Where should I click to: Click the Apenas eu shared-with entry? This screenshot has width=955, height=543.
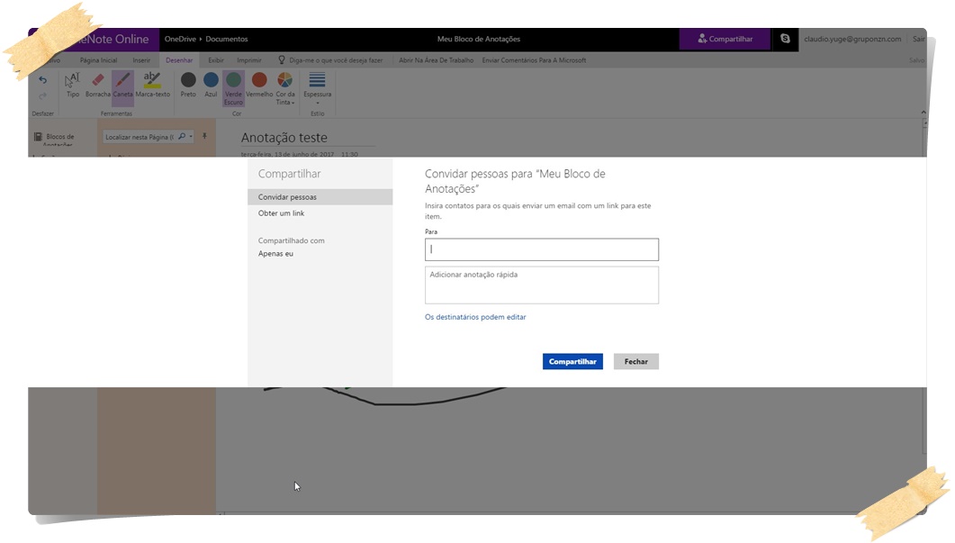275,254
